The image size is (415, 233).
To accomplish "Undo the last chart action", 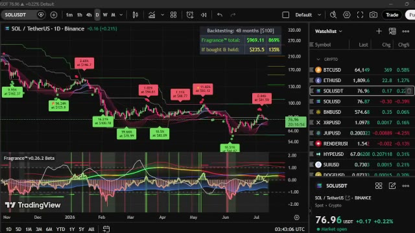I will [x=220, y=15].
